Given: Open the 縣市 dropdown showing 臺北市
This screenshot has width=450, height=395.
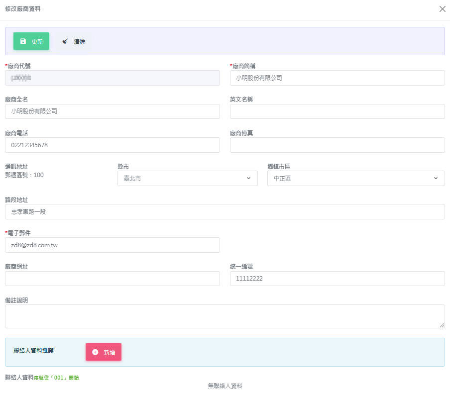Looking at the screenshot, I should coord(187,178).
